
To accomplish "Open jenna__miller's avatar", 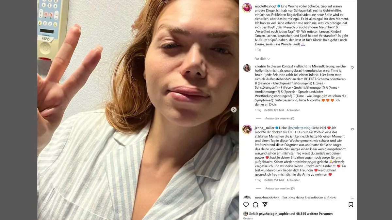I will pos(247,129).
